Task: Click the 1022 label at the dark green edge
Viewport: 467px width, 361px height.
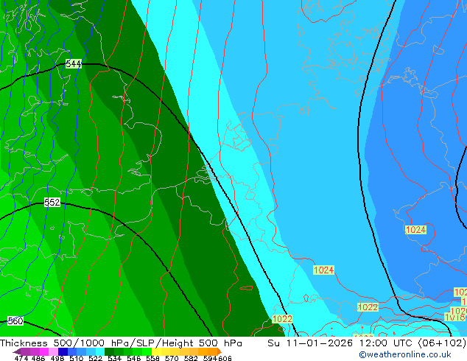Action: pos(282,319)
